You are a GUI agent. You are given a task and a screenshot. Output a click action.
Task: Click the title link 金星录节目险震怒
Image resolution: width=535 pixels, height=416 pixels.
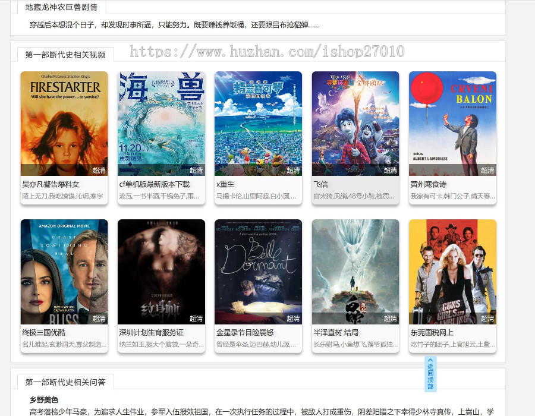pyautogui.click(x=245, y=332)
